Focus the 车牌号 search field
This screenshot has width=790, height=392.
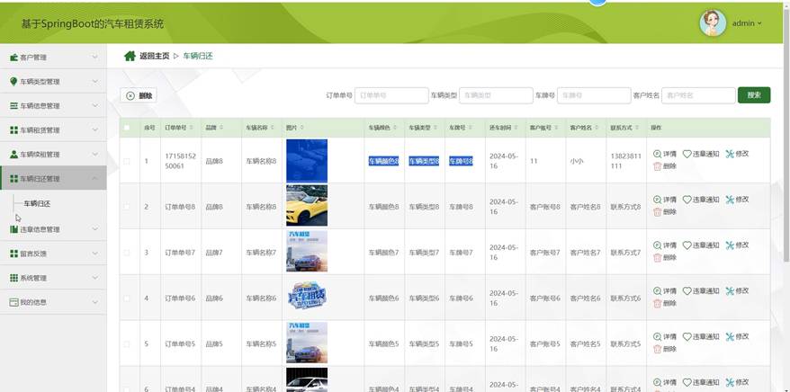pos(594,95)
